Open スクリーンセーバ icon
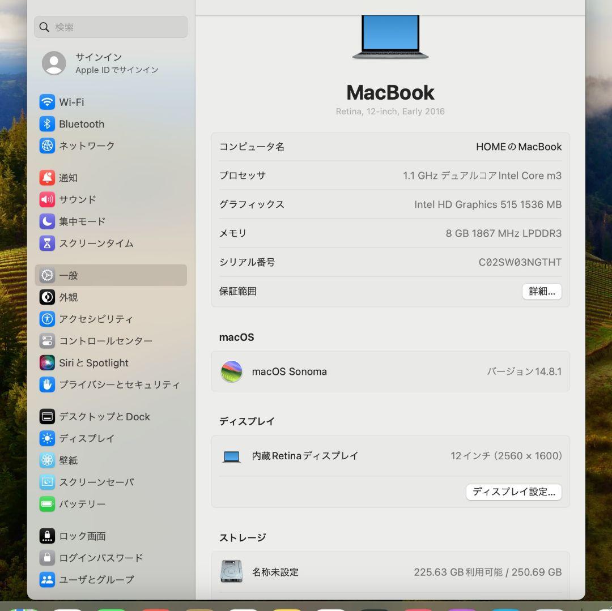The image size is (612, 611). click(x=47, y=482)
